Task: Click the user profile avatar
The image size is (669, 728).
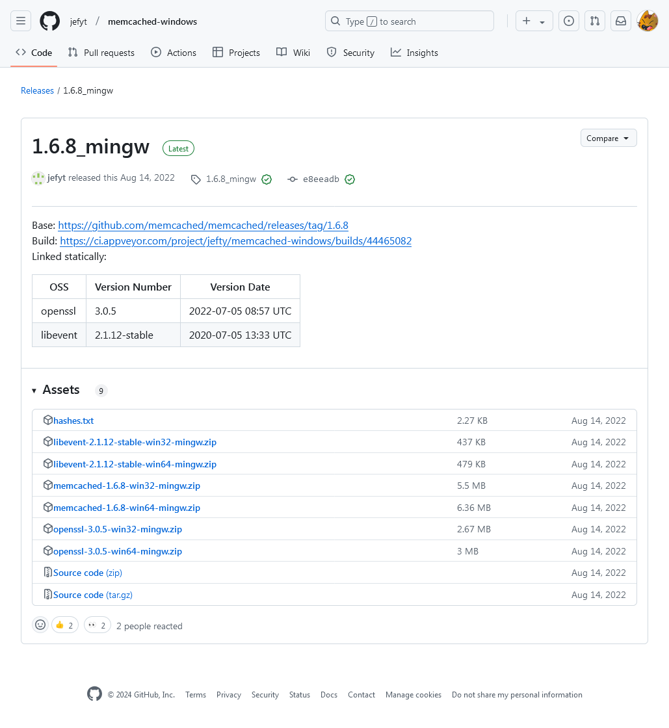Action: 648,21
